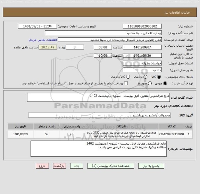The width and height of the screenshot is (200, 194).
Task: Click the request creator field علی زهرایی
Action: (110, 40)
